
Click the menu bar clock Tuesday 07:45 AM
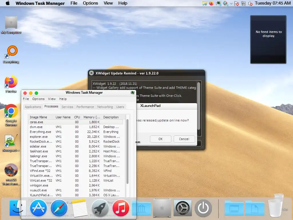pyautogui.click(x=273, y=3)
